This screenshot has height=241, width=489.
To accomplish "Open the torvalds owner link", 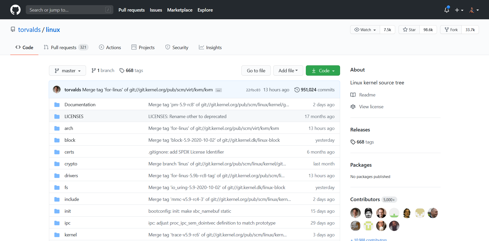I will (x=29, y=30).
